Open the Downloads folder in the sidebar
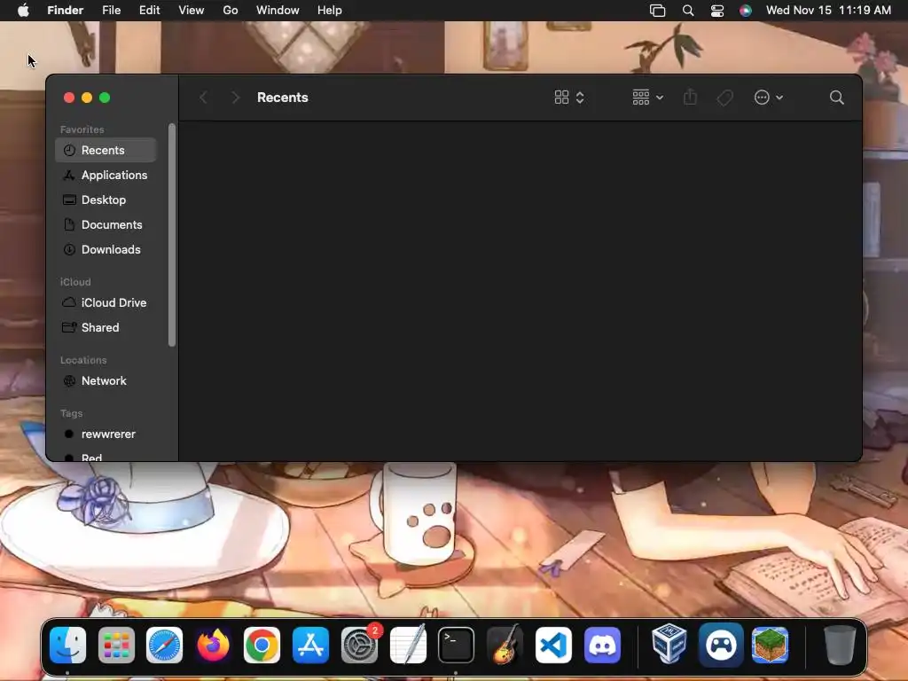The image size is (908, 681). point(106,249)
